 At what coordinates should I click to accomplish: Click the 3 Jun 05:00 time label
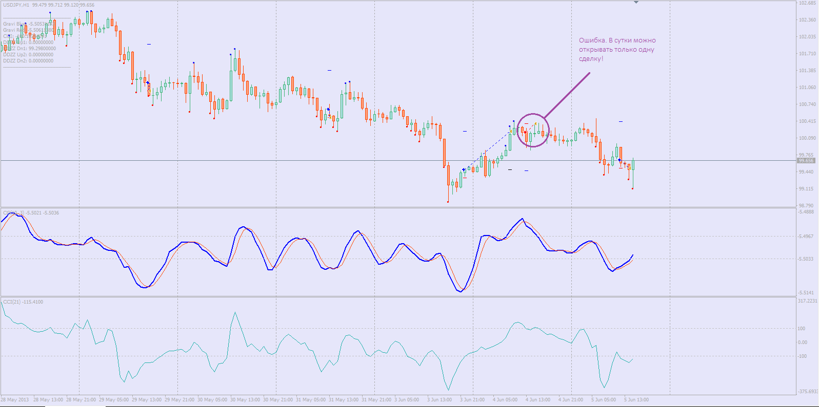pyautogui.click(x=407, y=400)
